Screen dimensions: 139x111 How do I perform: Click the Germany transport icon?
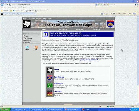click(x=49, y=93)
